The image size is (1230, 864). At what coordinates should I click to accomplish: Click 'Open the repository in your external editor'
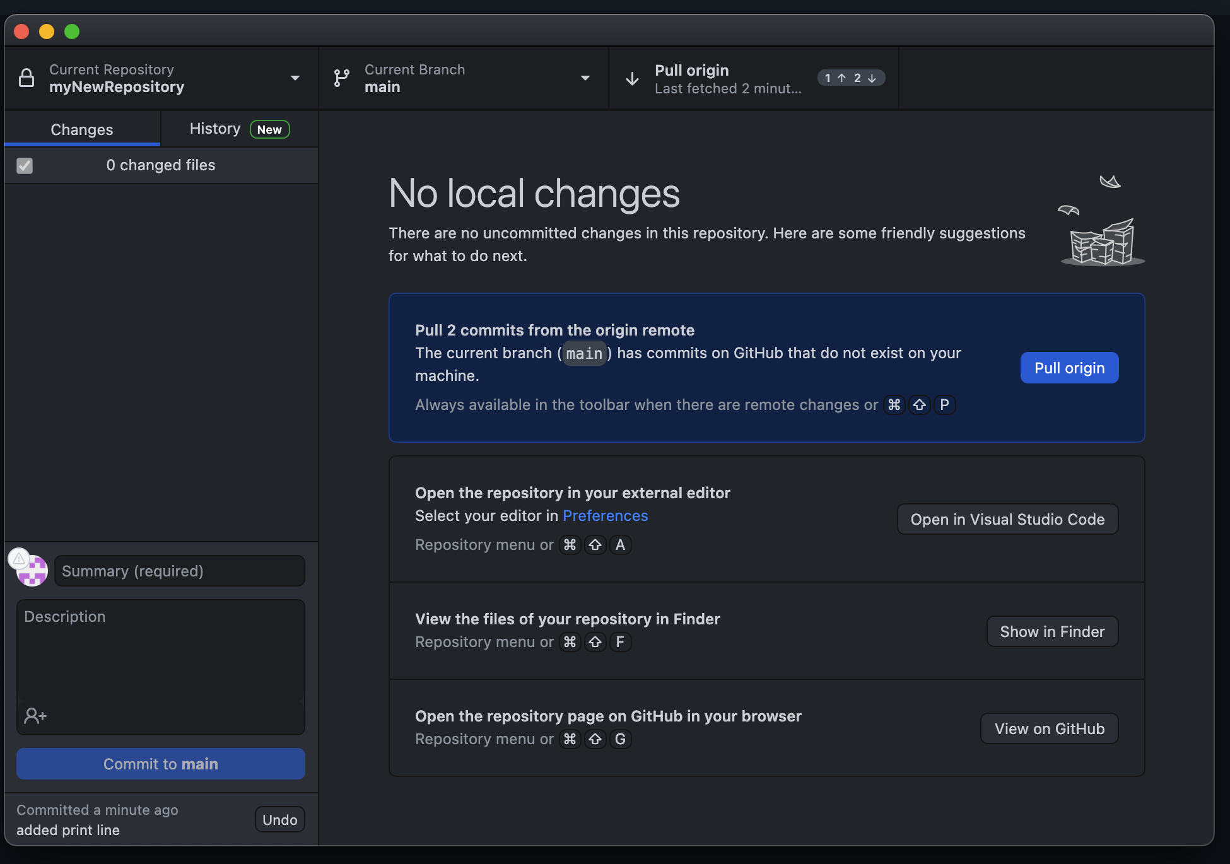click(573, 493)
